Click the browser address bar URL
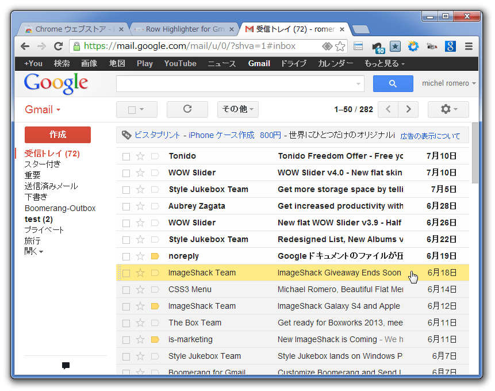Image resolution: width=495 pixels, height=391 pixels. click(x=189, y=47)
